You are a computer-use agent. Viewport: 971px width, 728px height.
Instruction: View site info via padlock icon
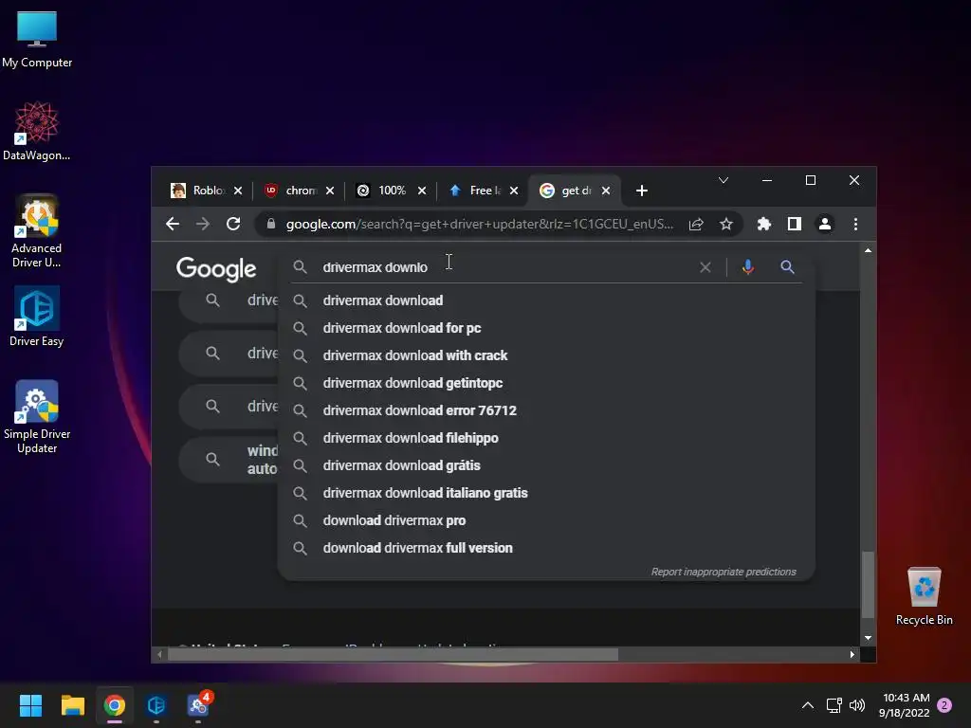pos(270,224)
